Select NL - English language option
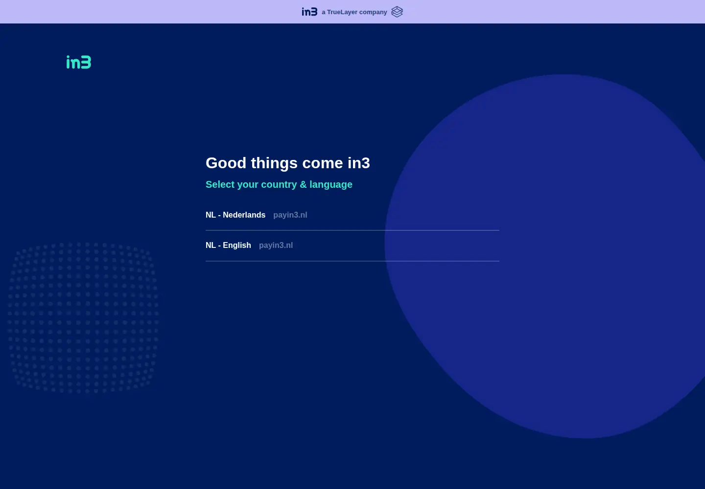The image size is (705, 489). [x=352, y=245]
